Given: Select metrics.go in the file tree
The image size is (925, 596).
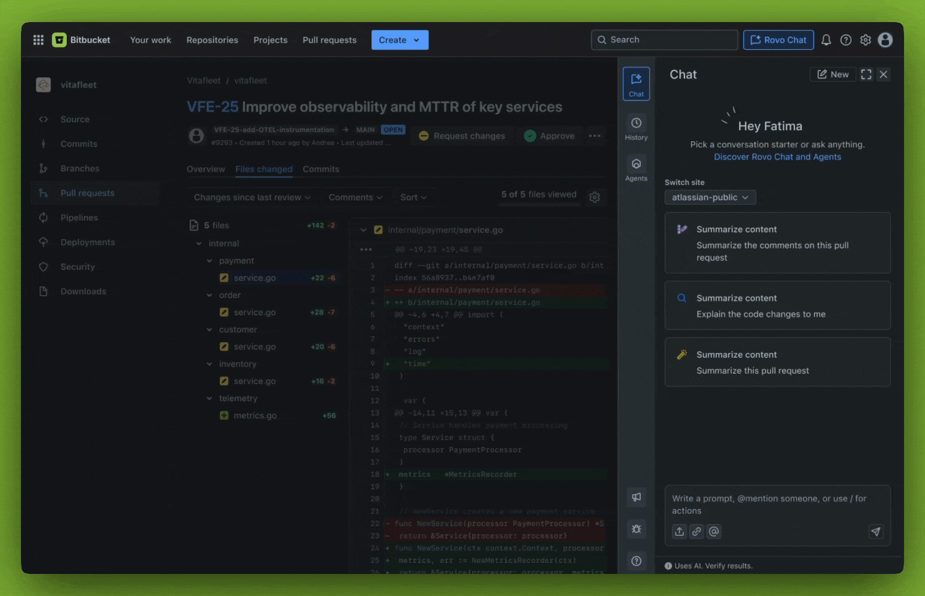Looking at the screenshot, I should click(255, 416).
